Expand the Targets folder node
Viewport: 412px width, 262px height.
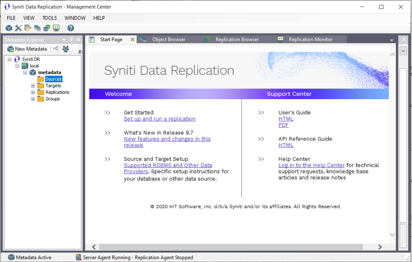pos(33,86)
